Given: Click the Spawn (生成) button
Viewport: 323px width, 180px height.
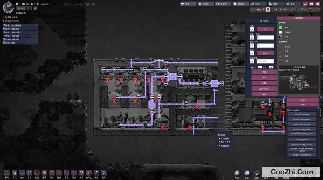Looking at the screenshot, I should (x=264, y=72).
